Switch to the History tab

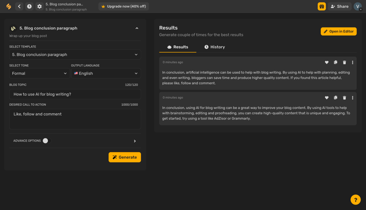(x=215, y=47)
